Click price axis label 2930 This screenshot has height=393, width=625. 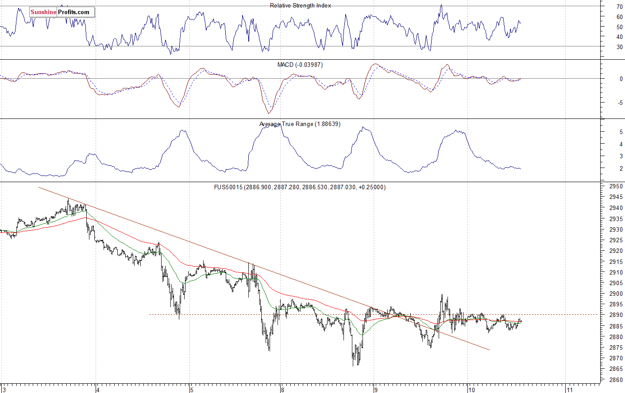616,229
